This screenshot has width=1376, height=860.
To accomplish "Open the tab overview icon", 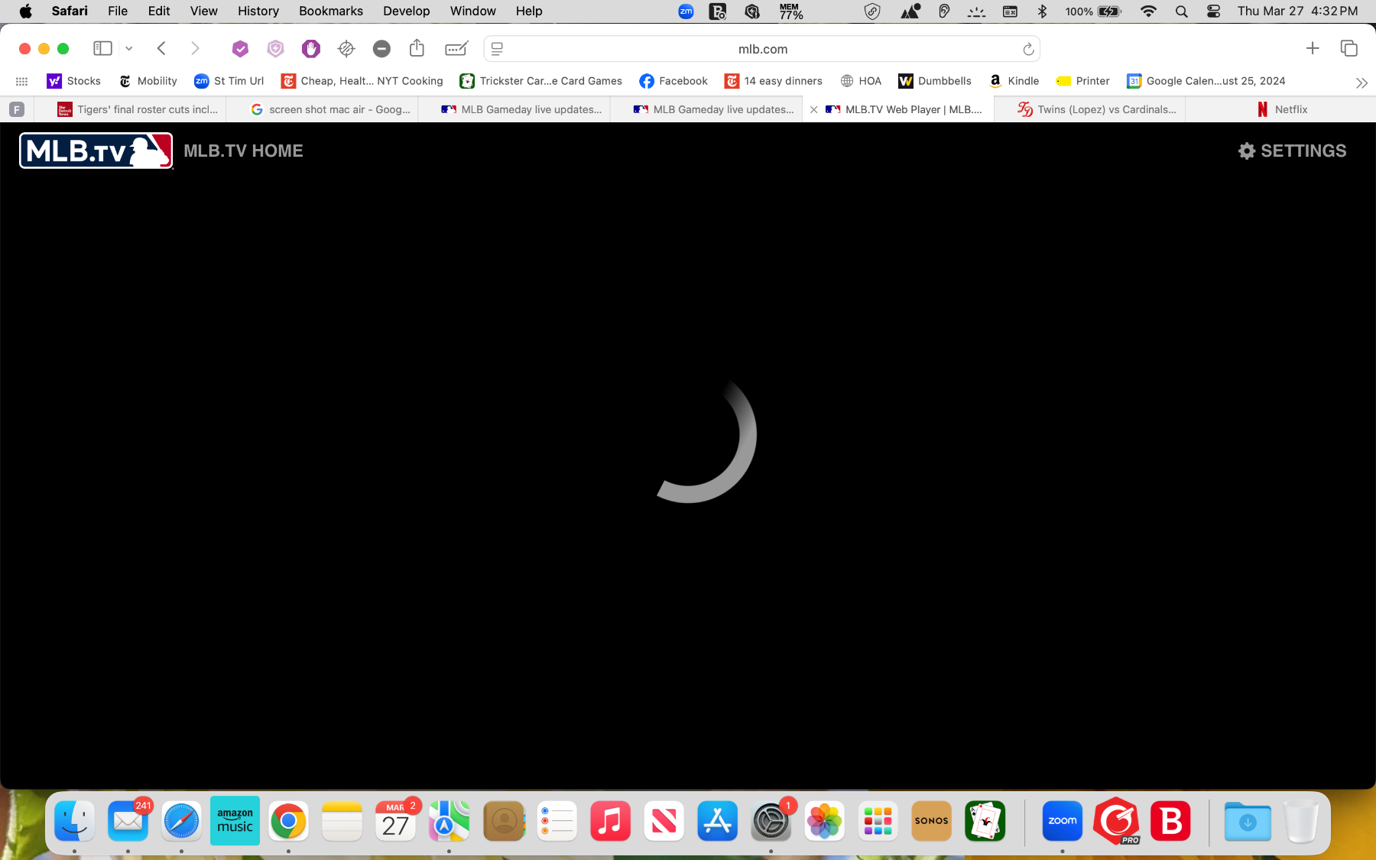I will tap(1348, 49).
